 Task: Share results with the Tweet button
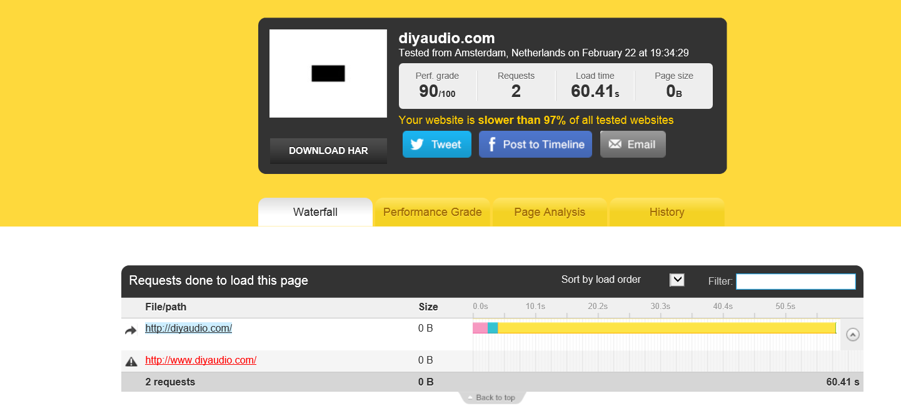436,144
